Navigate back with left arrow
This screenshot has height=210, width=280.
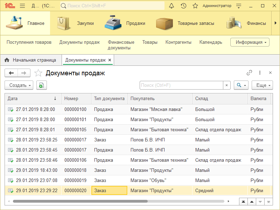coord(11,73)
